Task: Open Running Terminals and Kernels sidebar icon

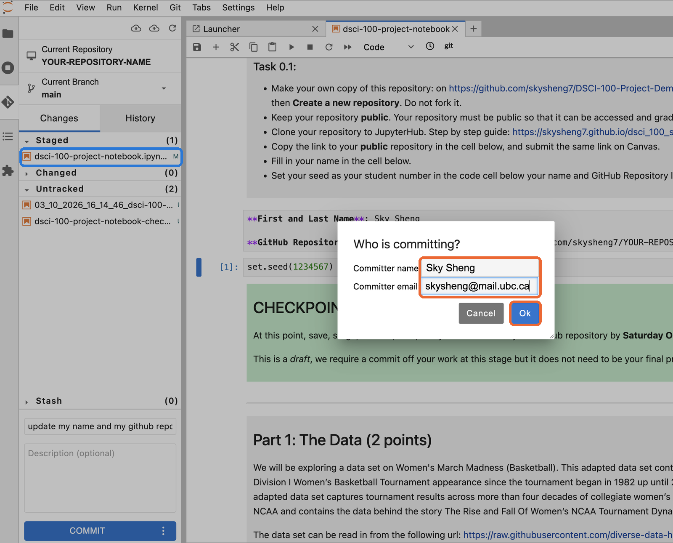Action: pos(8,68)
